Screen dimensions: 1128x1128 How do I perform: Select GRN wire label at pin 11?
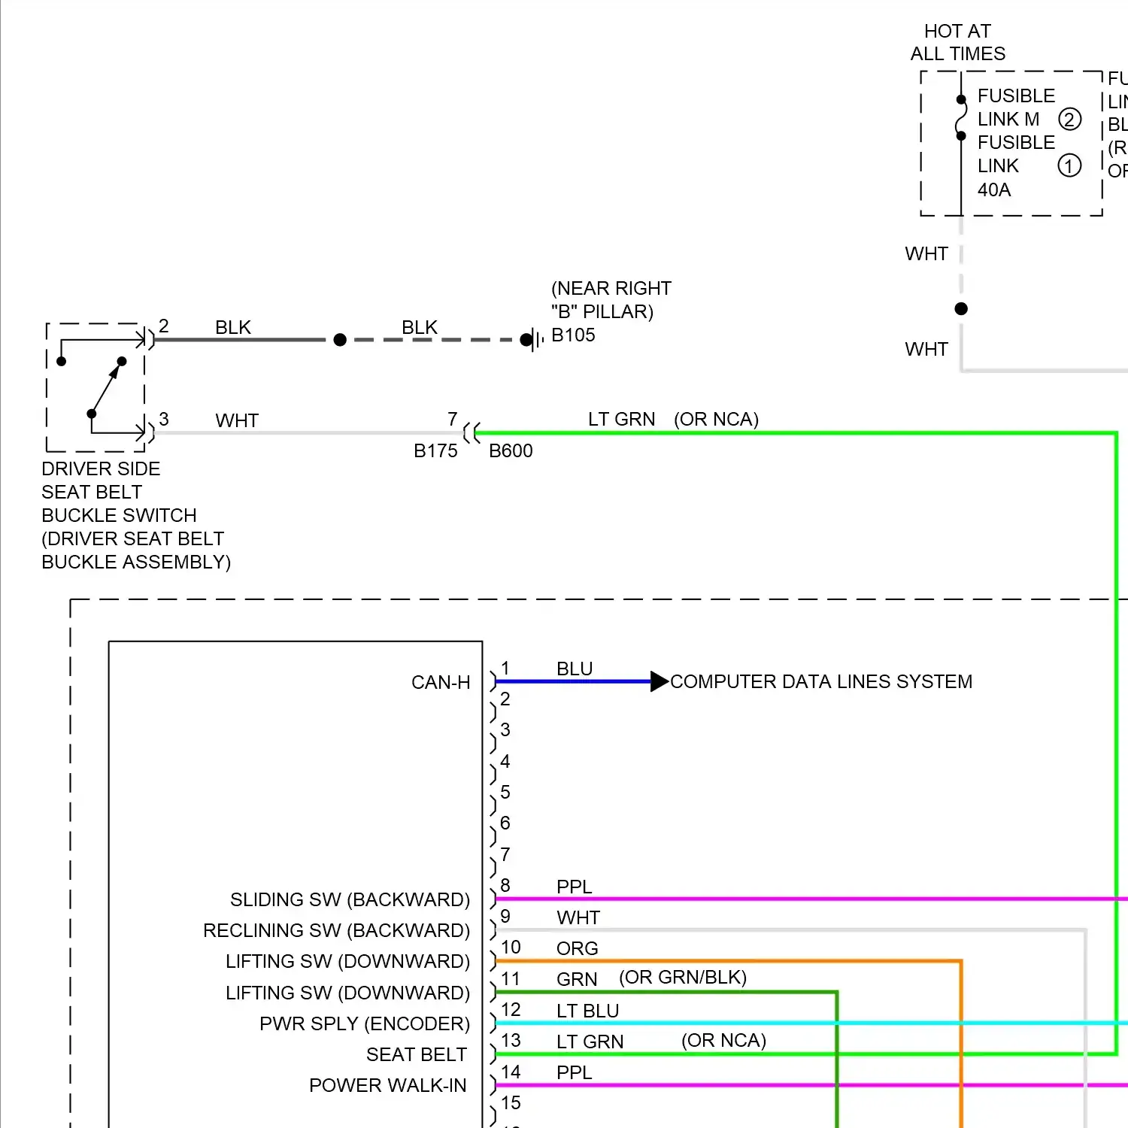(x=577, y=980)
